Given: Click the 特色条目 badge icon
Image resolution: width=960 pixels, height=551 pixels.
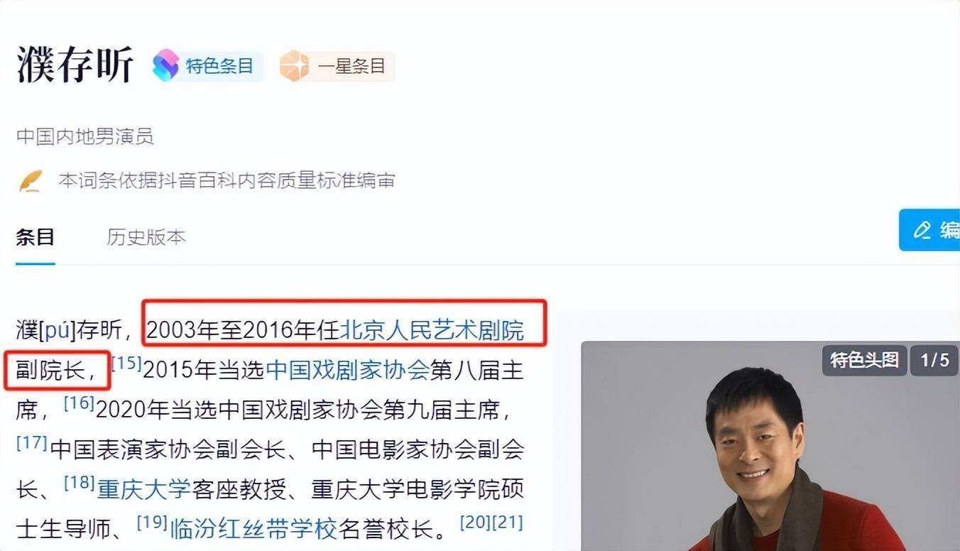Looking at the screenshot, I should pos(165,66).
